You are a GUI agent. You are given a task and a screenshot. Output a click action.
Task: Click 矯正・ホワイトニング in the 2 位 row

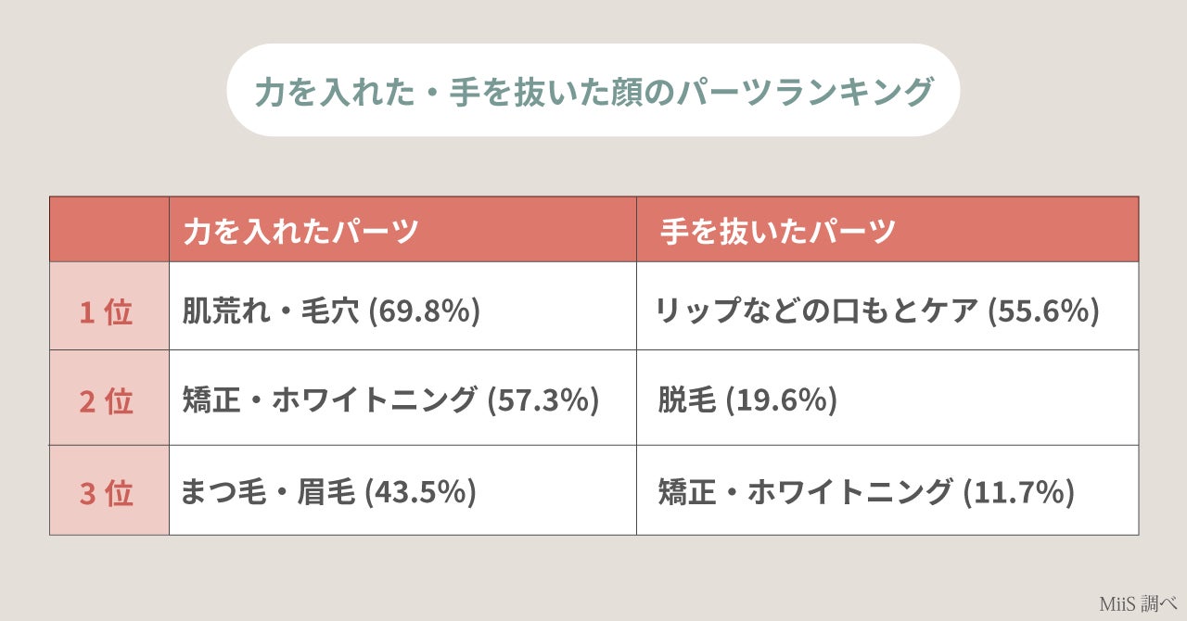329,400
